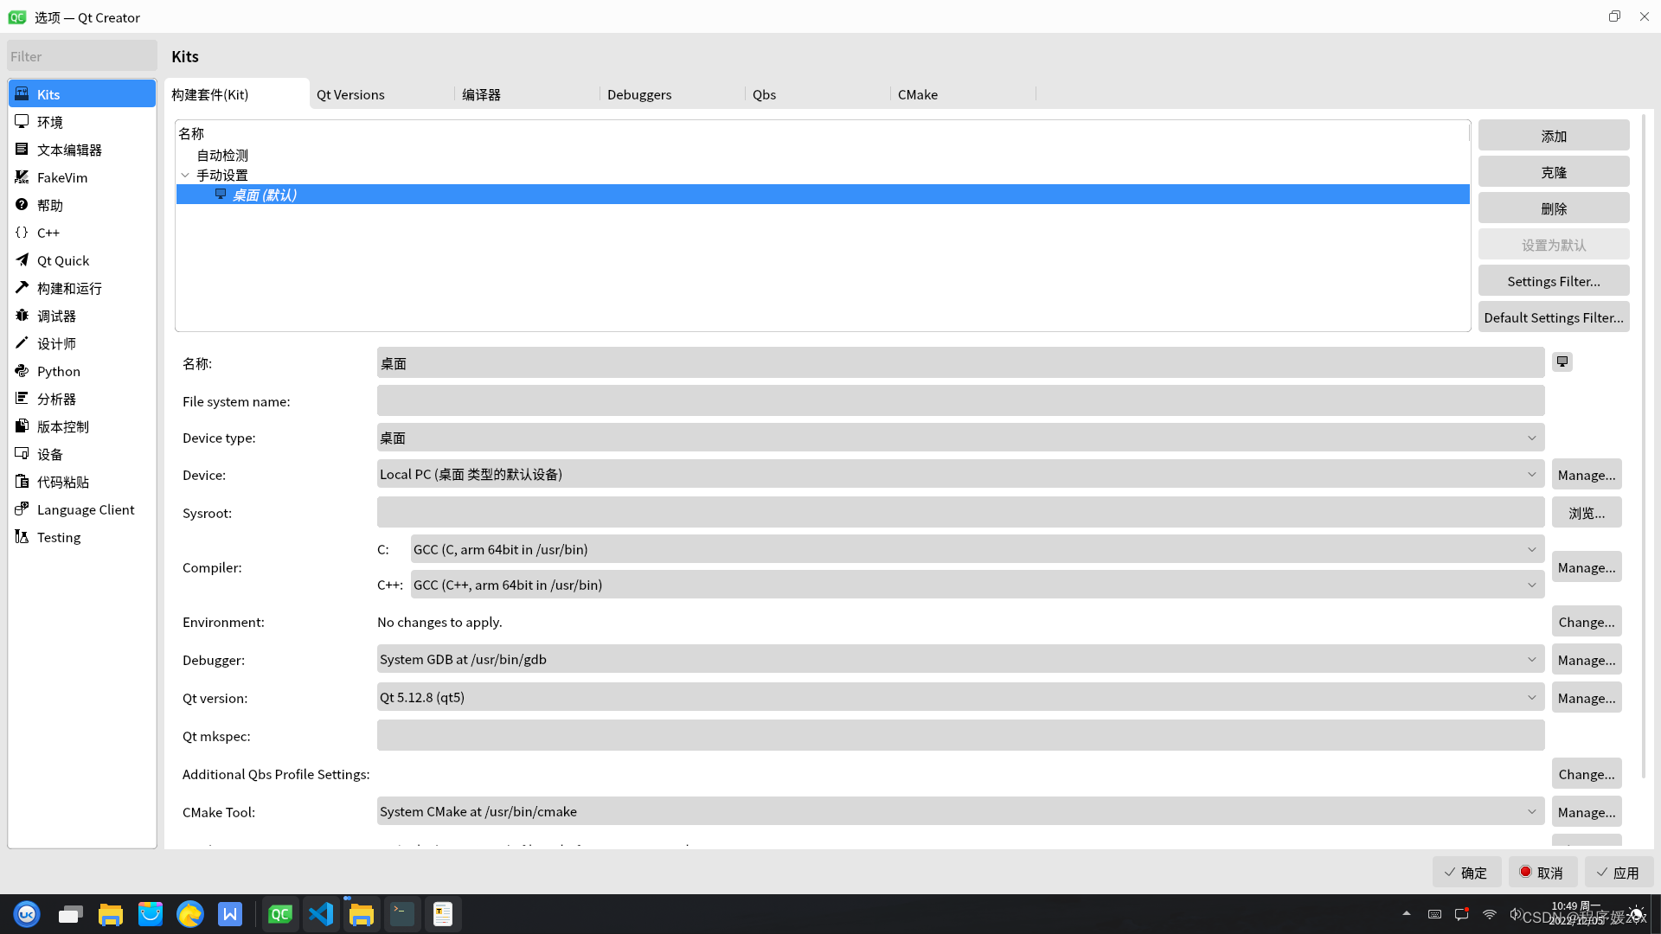This screenshot has width=1661, height=934.
Task: Switch to the Debuggers tab
Action: [x=638, y=94]
